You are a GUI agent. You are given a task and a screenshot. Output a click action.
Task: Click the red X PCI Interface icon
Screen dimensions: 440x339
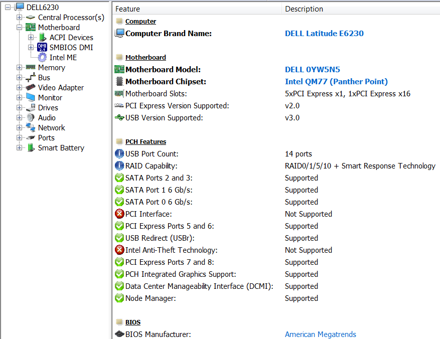119,214
